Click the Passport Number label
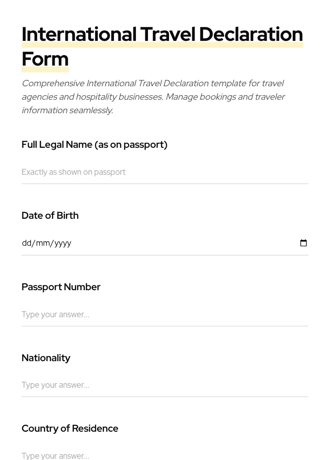 tap(61, 287)
